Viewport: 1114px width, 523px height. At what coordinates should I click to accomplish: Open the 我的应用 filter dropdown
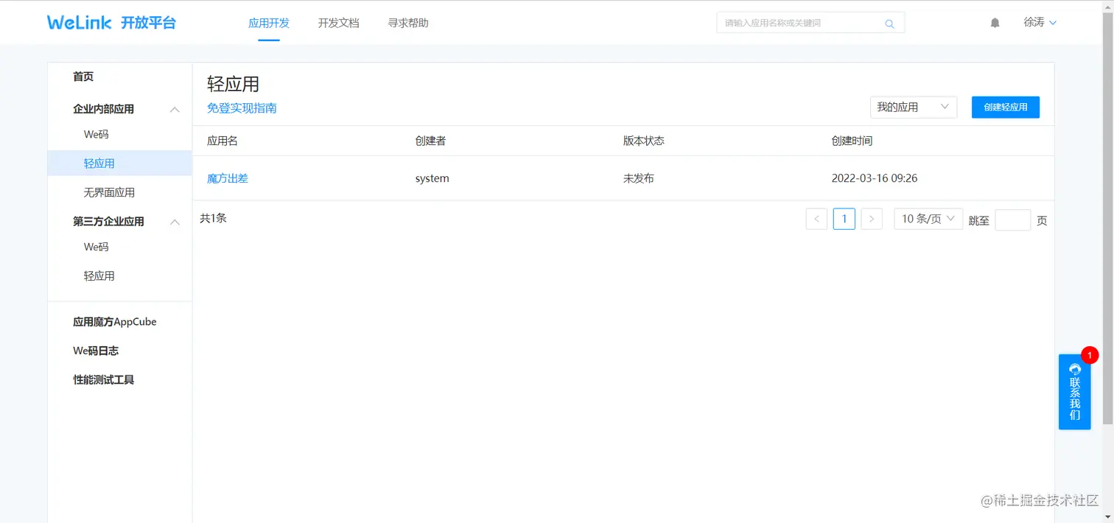[x=913, y=107]
